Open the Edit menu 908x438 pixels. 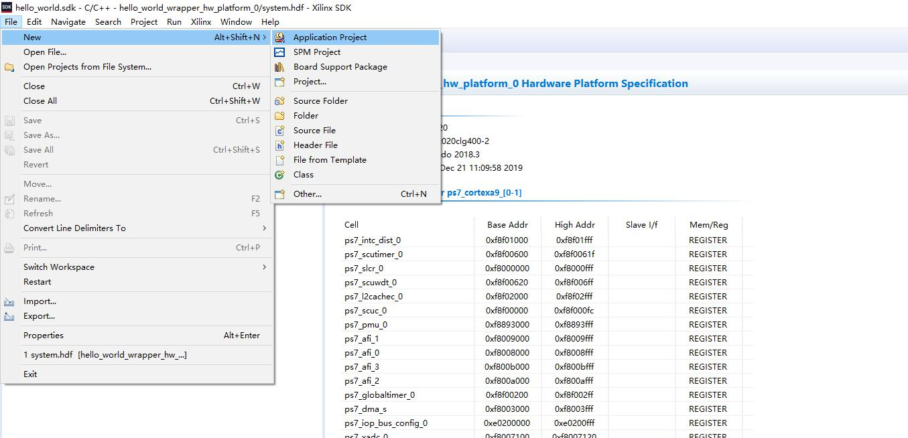(x=34, y=21)
